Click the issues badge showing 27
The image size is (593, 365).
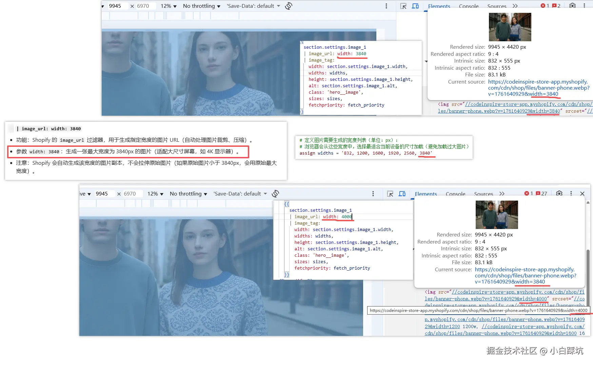tap(541, 193)
